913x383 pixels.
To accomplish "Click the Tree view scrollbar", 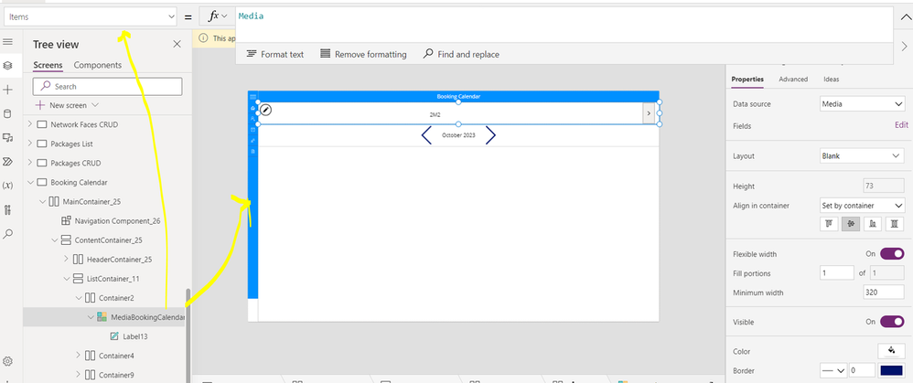I will coord(188,335).
